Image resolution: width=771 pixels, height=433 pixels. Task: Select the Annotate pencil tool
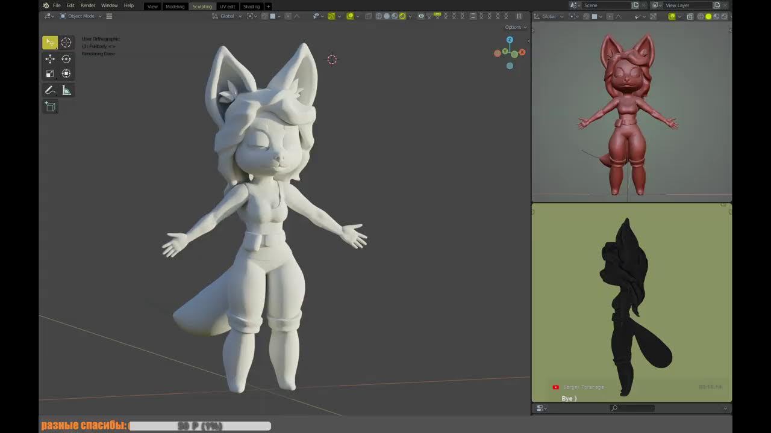[50, 91]
